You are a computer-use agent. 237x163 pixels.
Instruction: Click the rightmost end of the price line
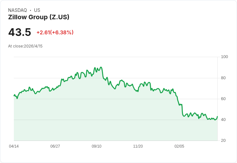[x=217, y=117]
